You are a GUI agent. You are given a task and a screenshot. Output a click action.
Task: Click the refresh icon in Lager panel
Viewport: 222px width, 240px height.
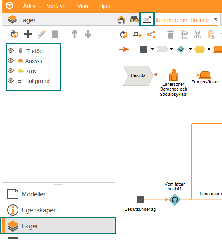14,34
